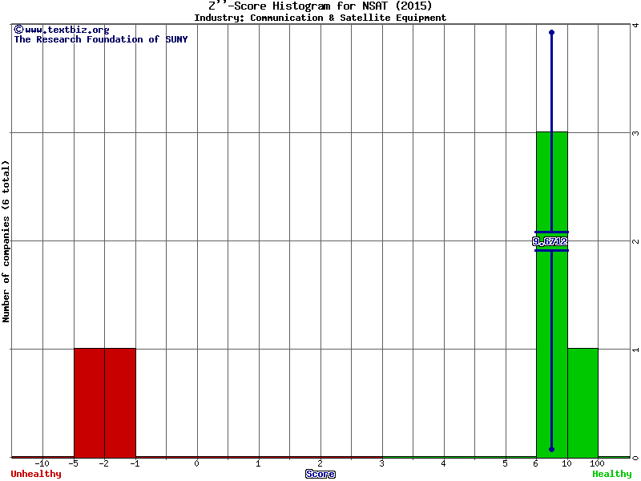Click the '-5' x-axis tick label
The width and height of the screenshot is (641, 481).
pos(73,463)
